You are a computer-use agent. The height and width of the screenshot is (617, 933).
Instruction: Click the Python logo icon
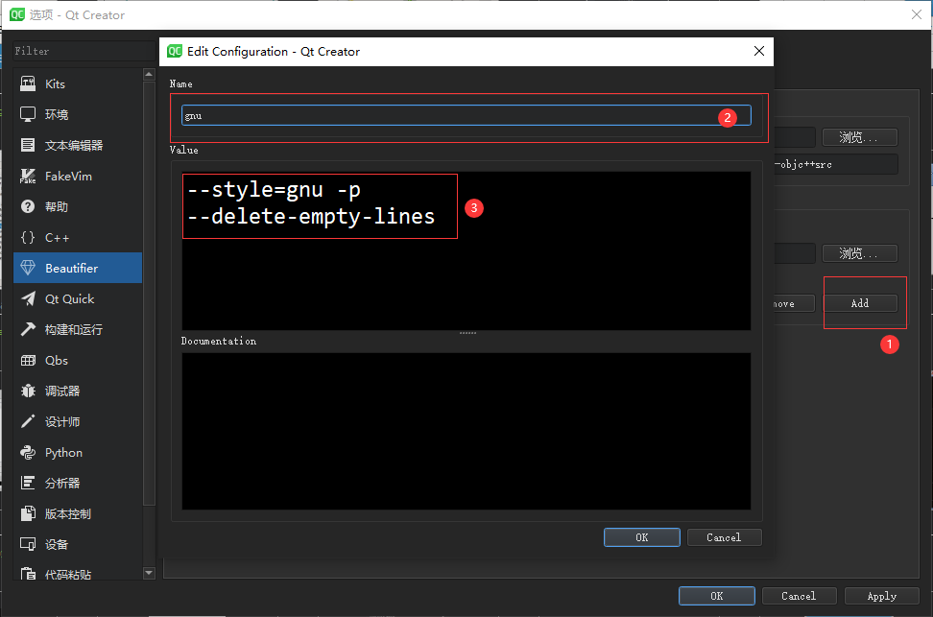(x=28, y=453)
